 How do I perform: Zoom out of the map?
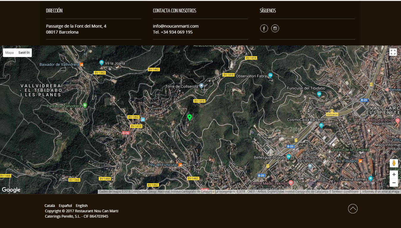coord(394,183)
